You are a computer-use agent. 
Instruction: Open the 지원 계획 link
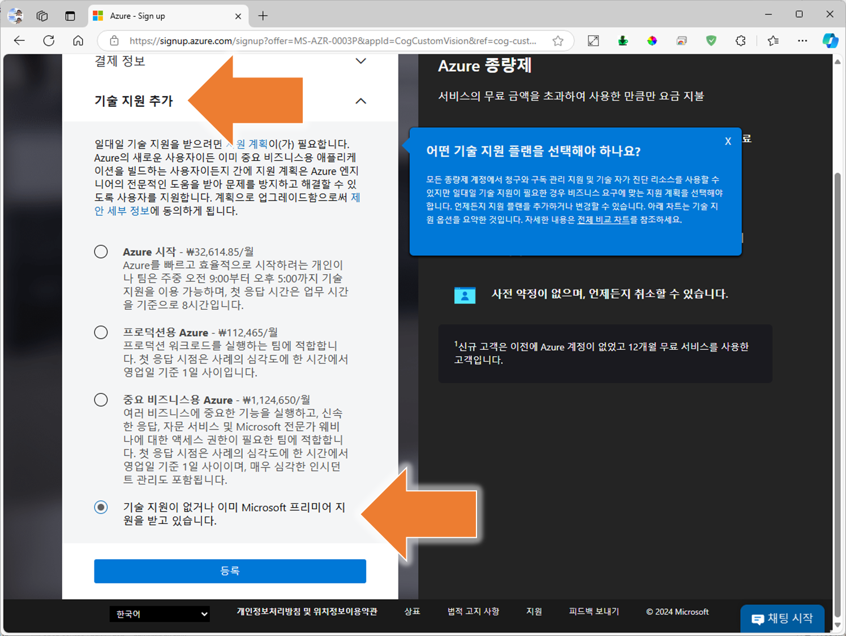click(x=248, y=144)
